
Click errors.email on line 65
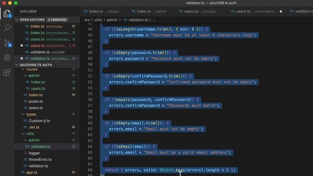click(x=123, y=153)
